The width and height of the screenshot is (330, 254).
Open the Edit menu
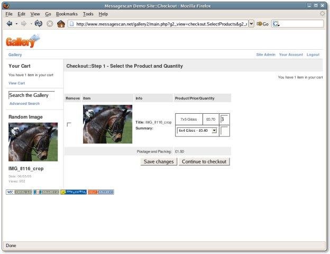pyautogui.click(x=22, y=14)
